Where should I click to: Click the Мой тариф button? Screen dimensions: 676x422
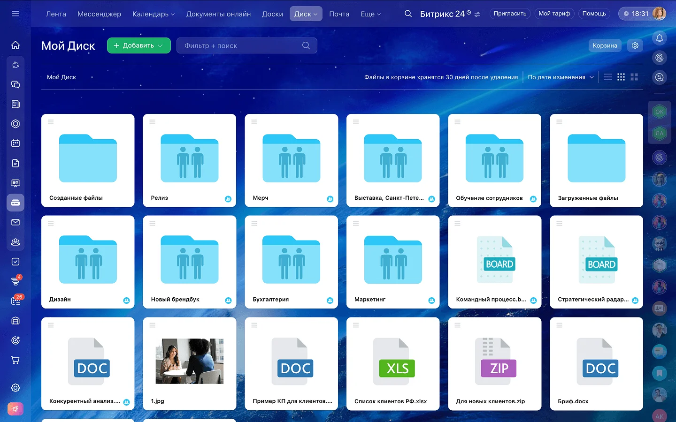pyautogui.click(x=554, y=14)
